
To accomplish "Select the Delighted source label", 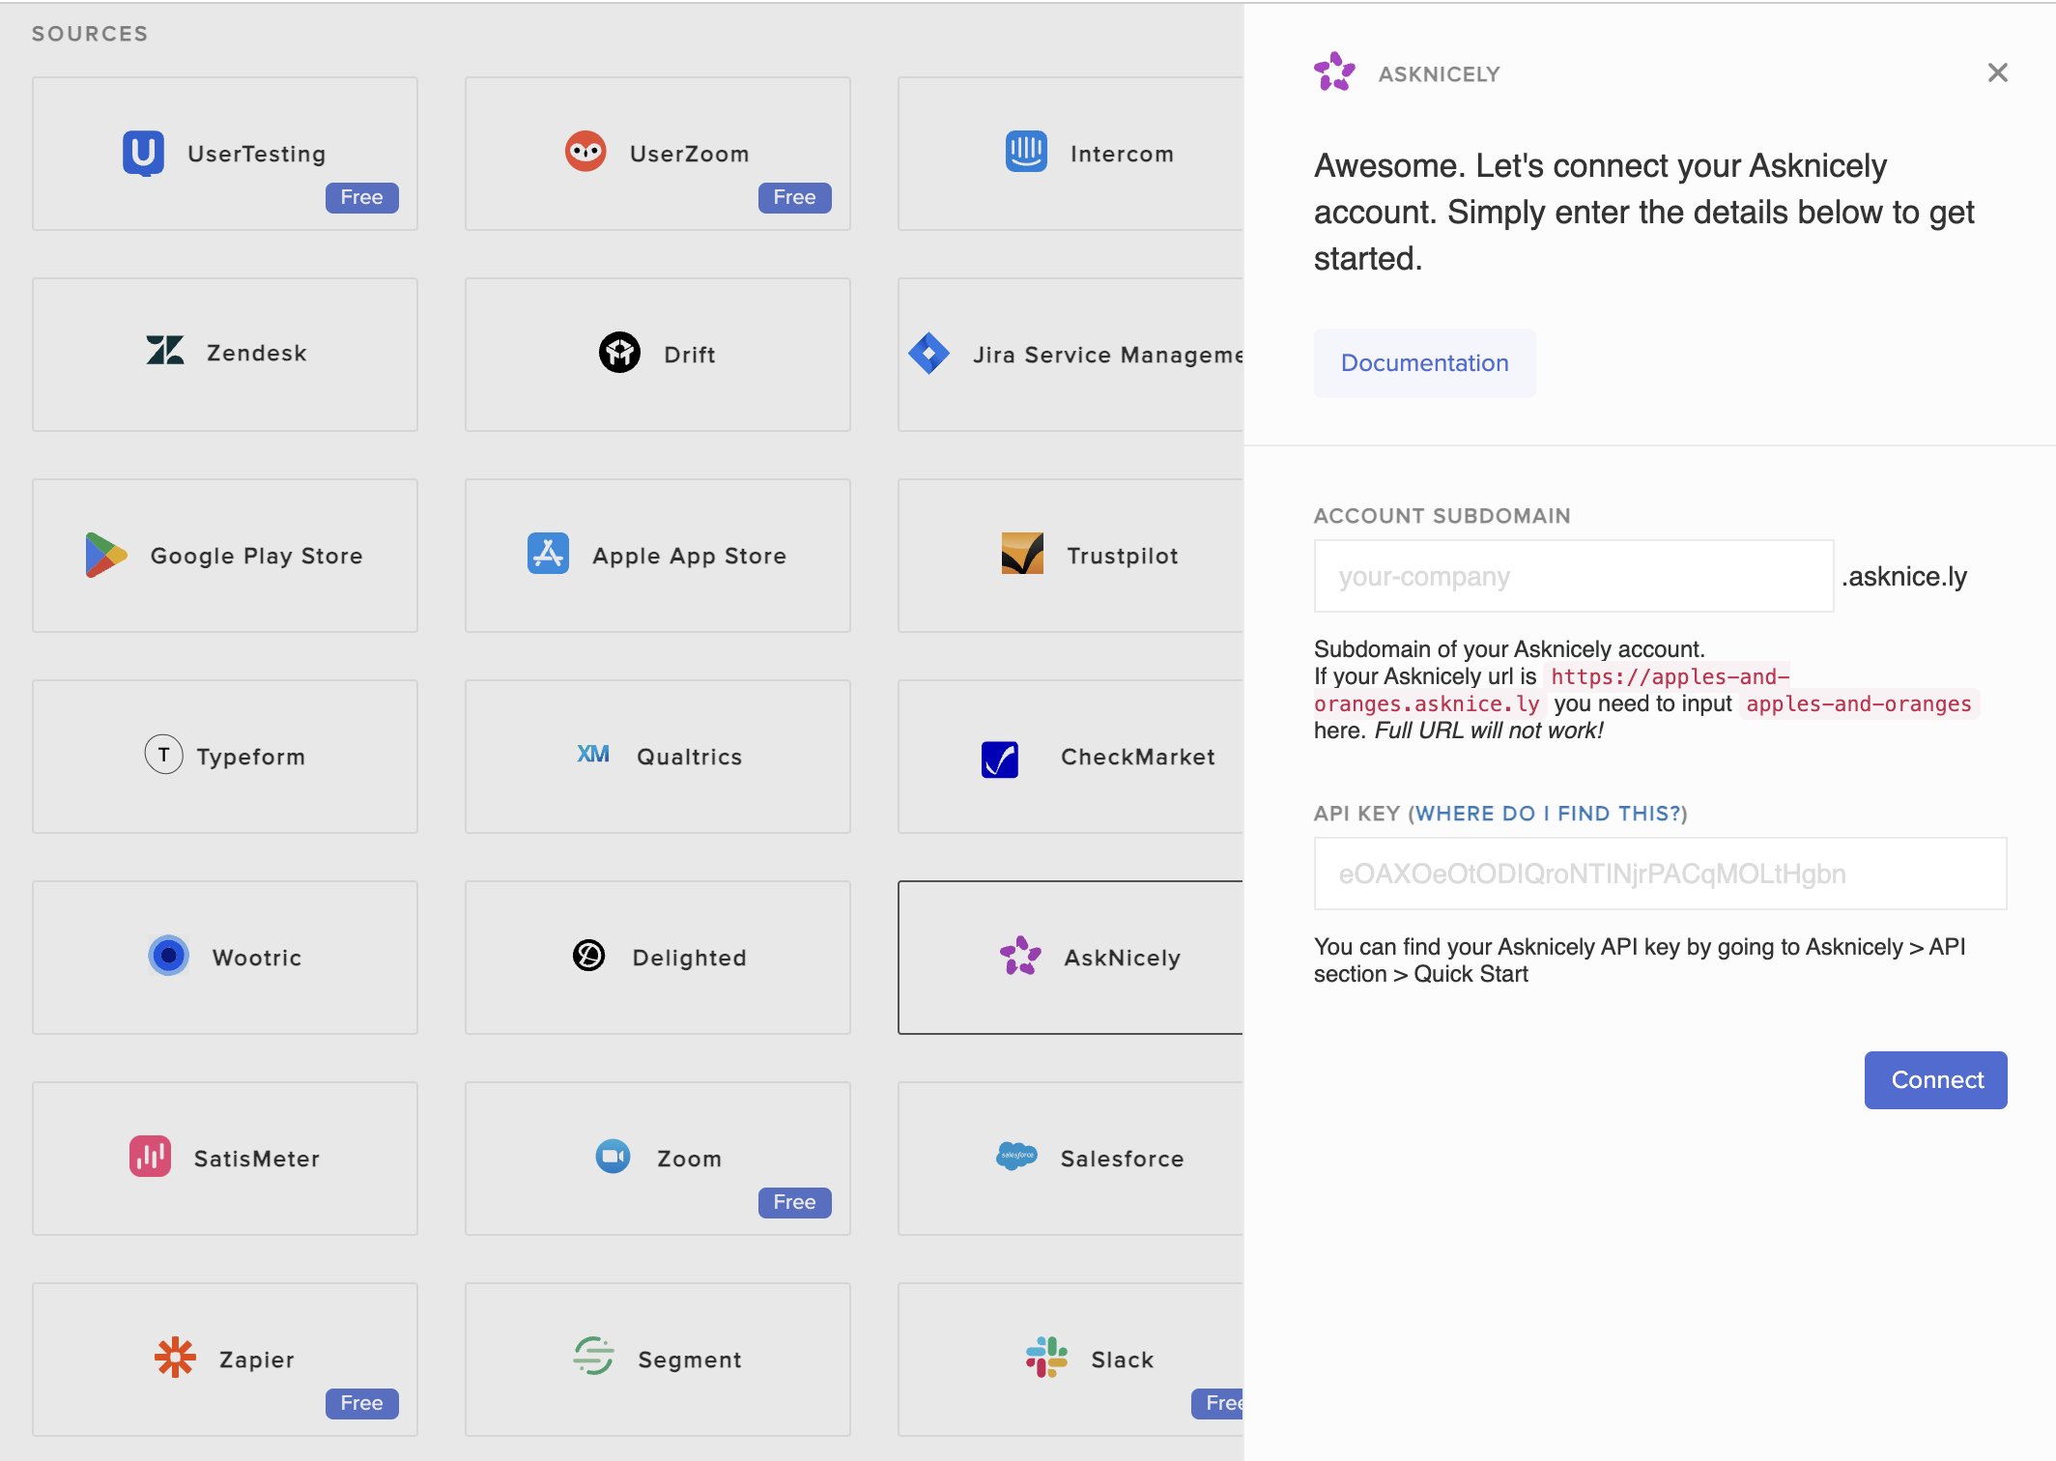I will [x=689, y=958].
